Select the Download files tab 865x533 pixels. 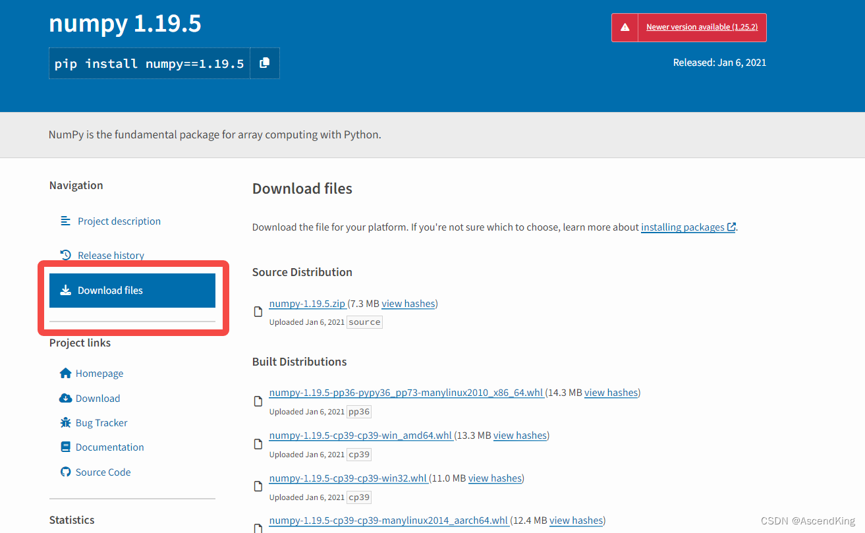tap(132, 291)
